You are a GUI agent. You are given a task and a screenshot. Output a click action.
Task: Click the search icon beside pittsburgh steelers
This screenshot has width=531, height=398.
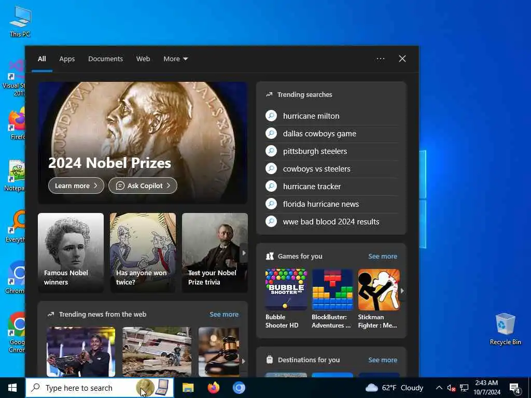271,151
